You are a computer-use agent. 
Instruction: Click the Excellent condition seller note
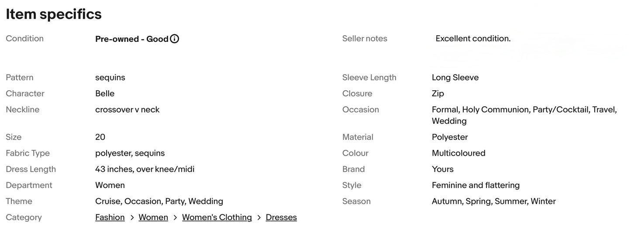pos(473,38)
